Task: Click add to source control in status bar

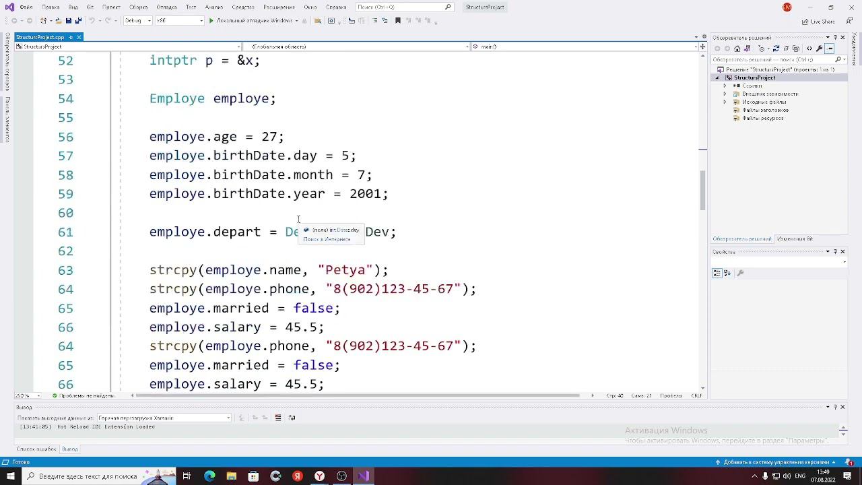Action: click(776, 463)
